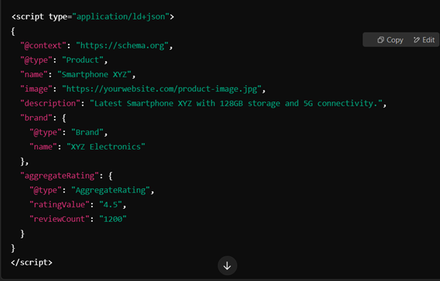
Task: Jump to bottom using down-arrow button
Action: point(227,266)
